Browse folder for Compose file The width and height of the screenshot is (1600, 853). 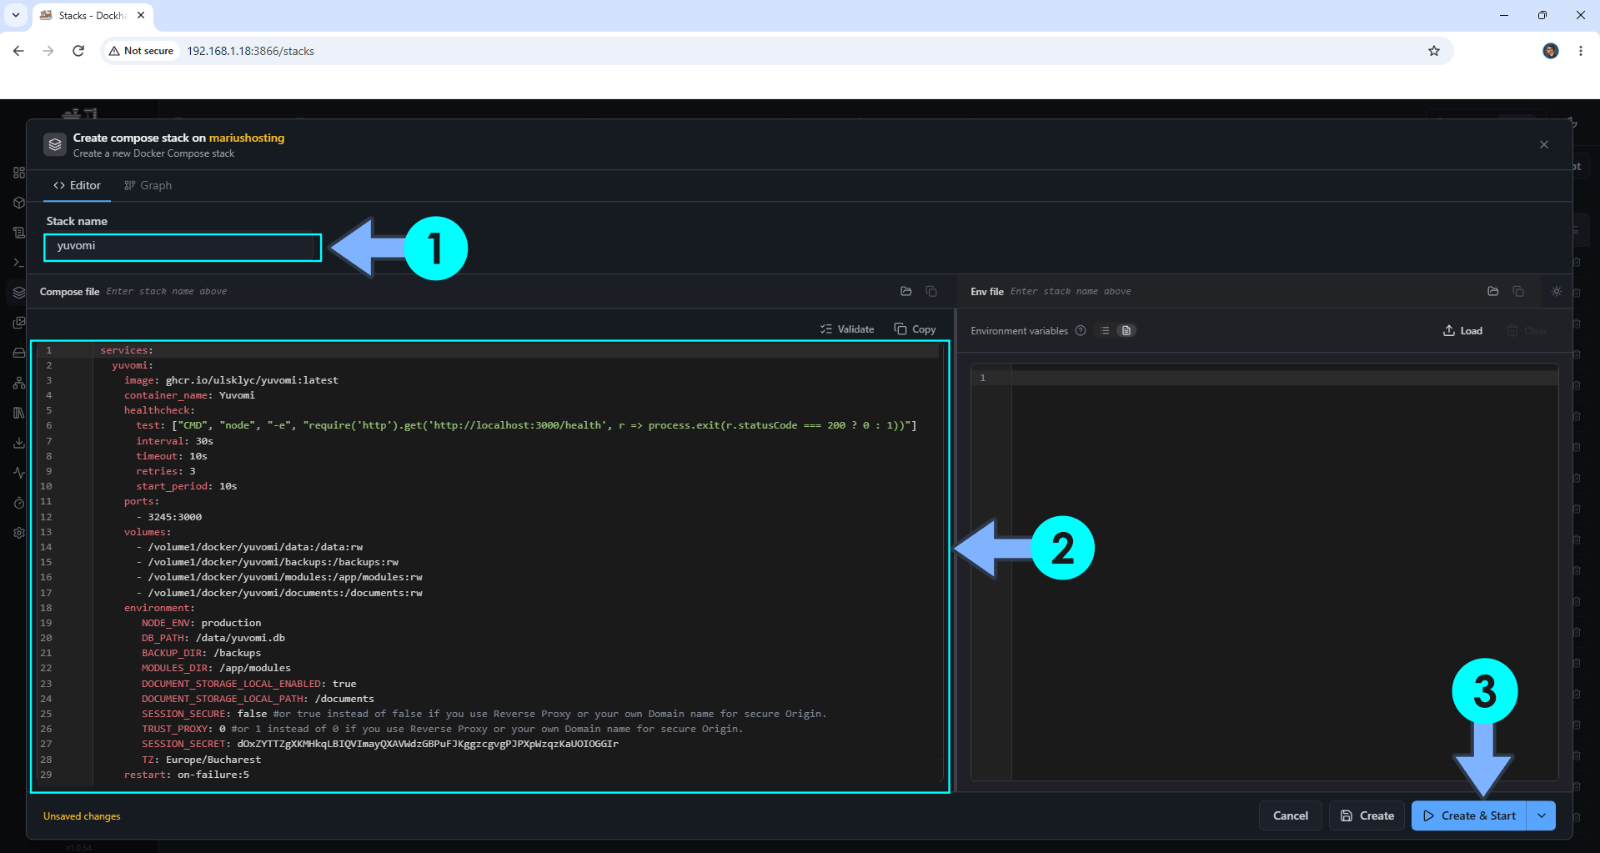click(906, 291)
